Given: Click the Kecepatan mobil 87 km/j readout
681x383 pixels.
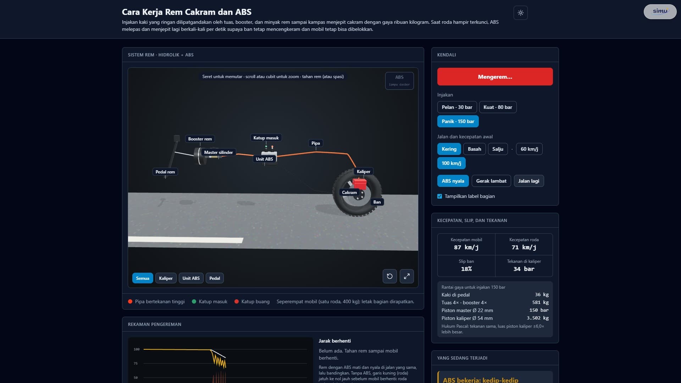Looking at the screenshot, I should point(466,244).
